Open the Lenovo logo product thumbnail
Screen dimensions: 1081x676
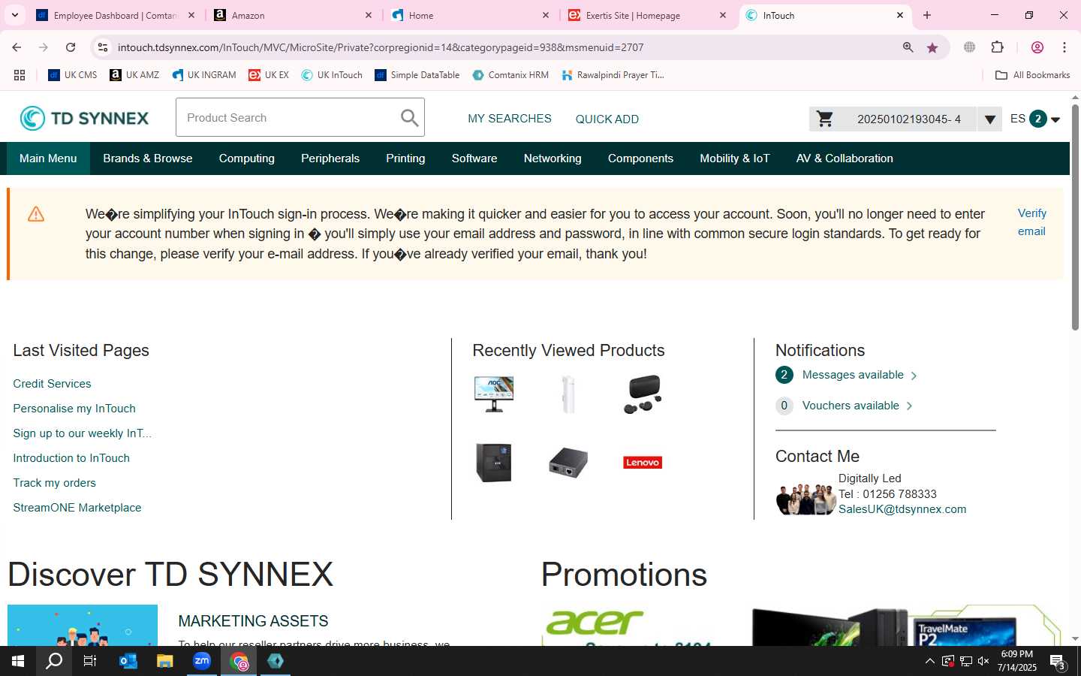643,463
